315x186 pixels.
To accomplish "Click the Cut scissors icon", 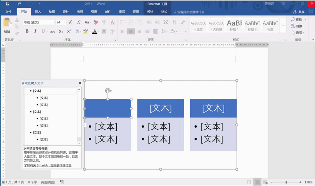I will [x=17, y=20].
